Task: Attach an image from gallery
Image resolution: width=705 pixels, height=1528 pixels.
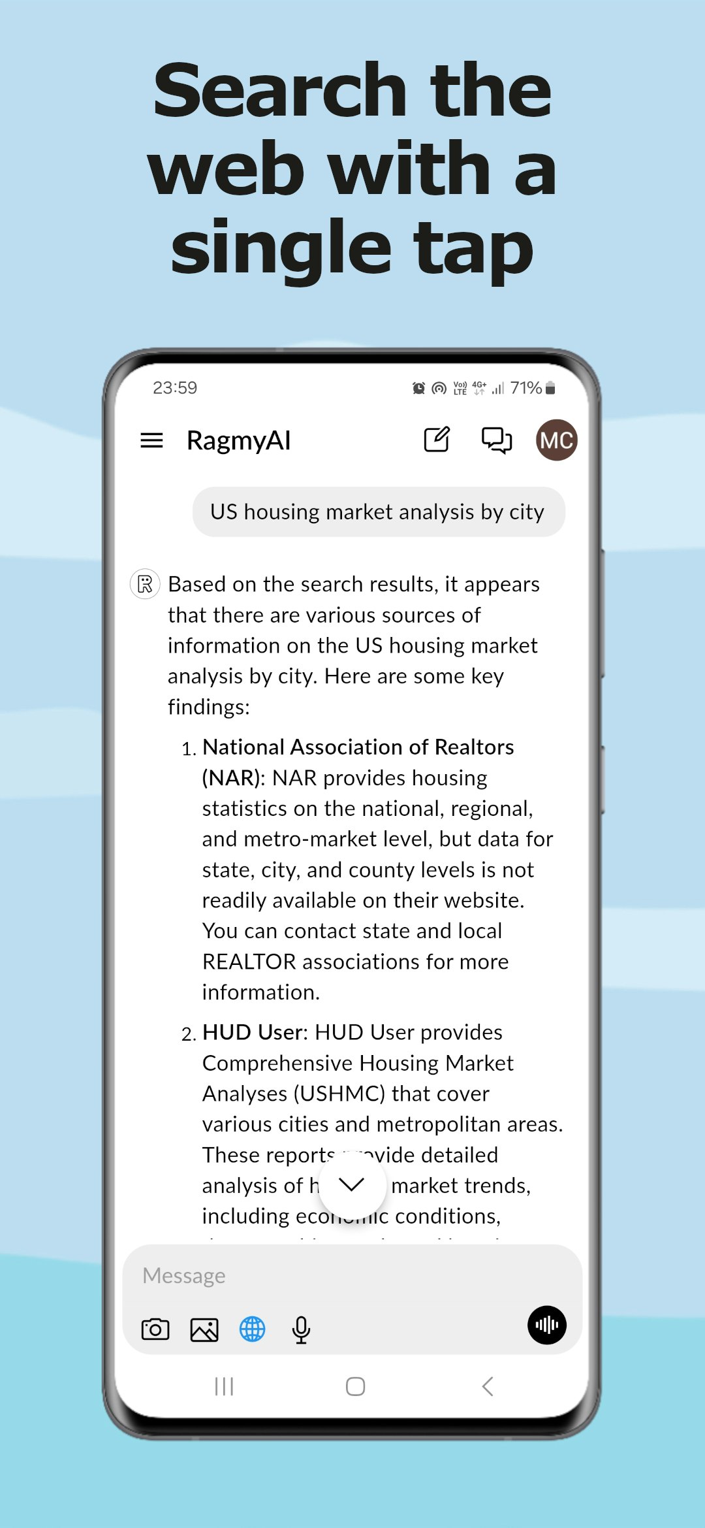Action: click(x=204, y=1329)
